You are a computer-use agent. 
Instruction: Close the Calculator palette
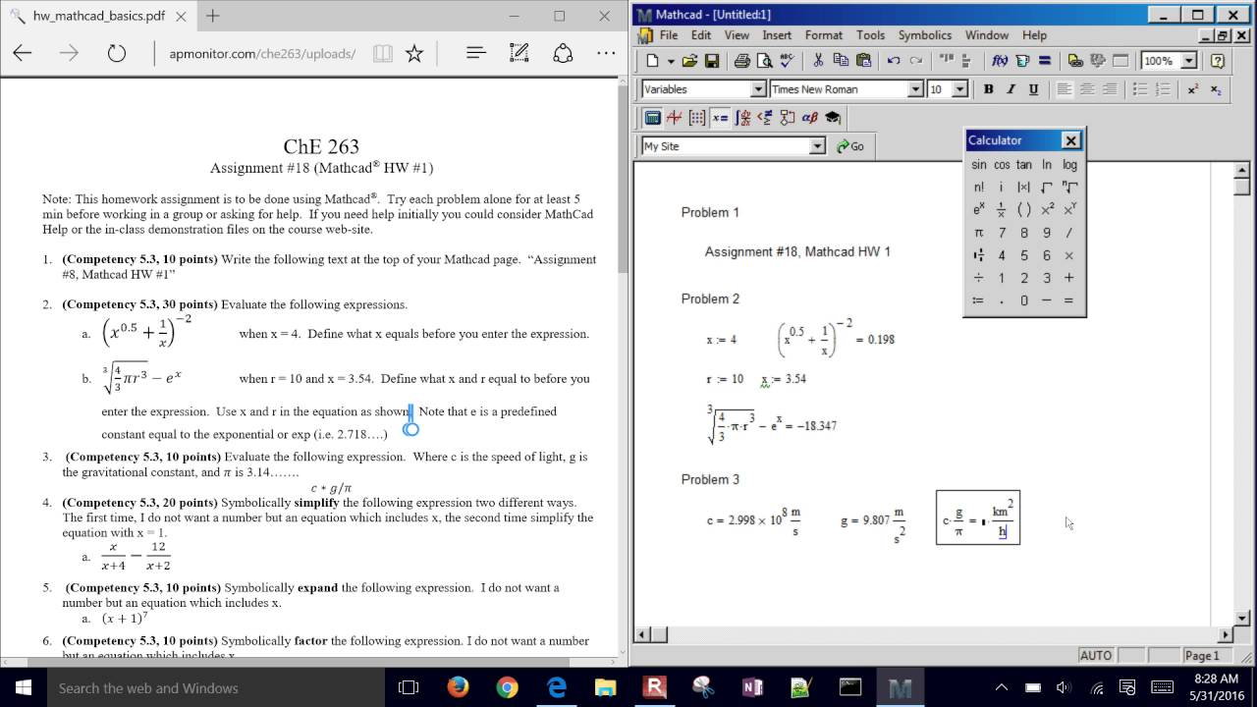[x=1071, y=140]
